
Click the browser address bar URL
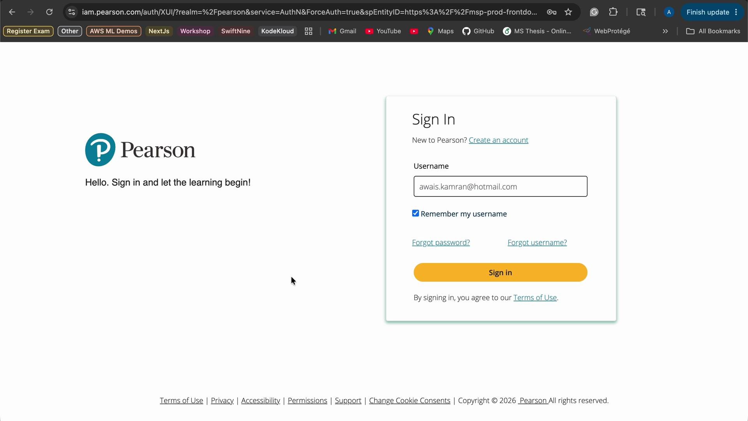(309, 12)
